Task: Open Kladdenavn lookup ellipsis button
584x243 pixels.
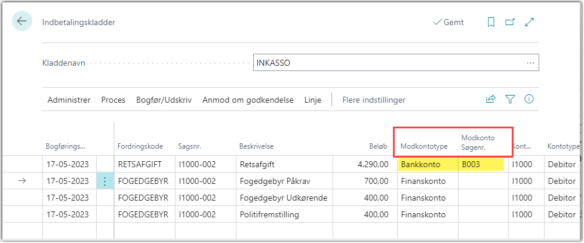Action: [530, 63]
